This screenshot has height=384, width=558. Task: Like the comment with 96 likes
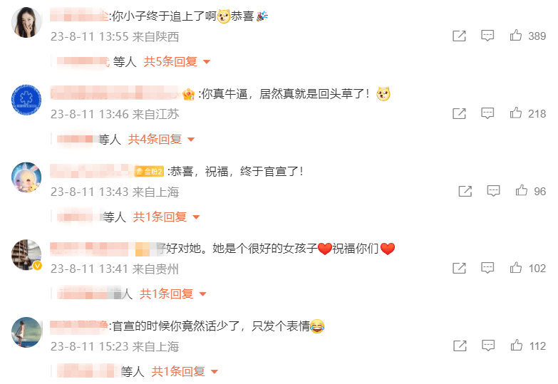pyautogui.click(x=522, y=191)
